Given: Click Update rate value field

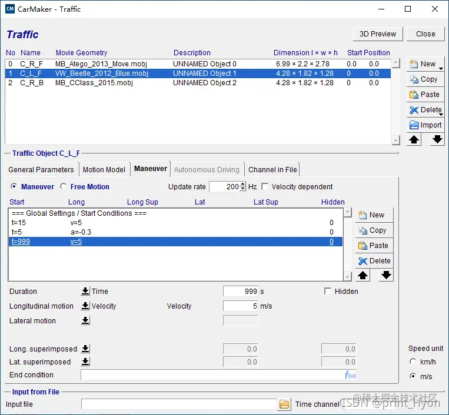Looking at the screenshot, I should point(225,187).
